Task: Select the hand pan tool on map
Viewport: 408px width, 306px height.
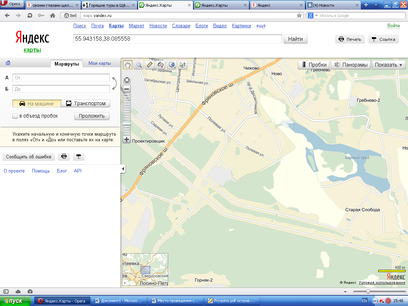Action: tap(127, 65)
